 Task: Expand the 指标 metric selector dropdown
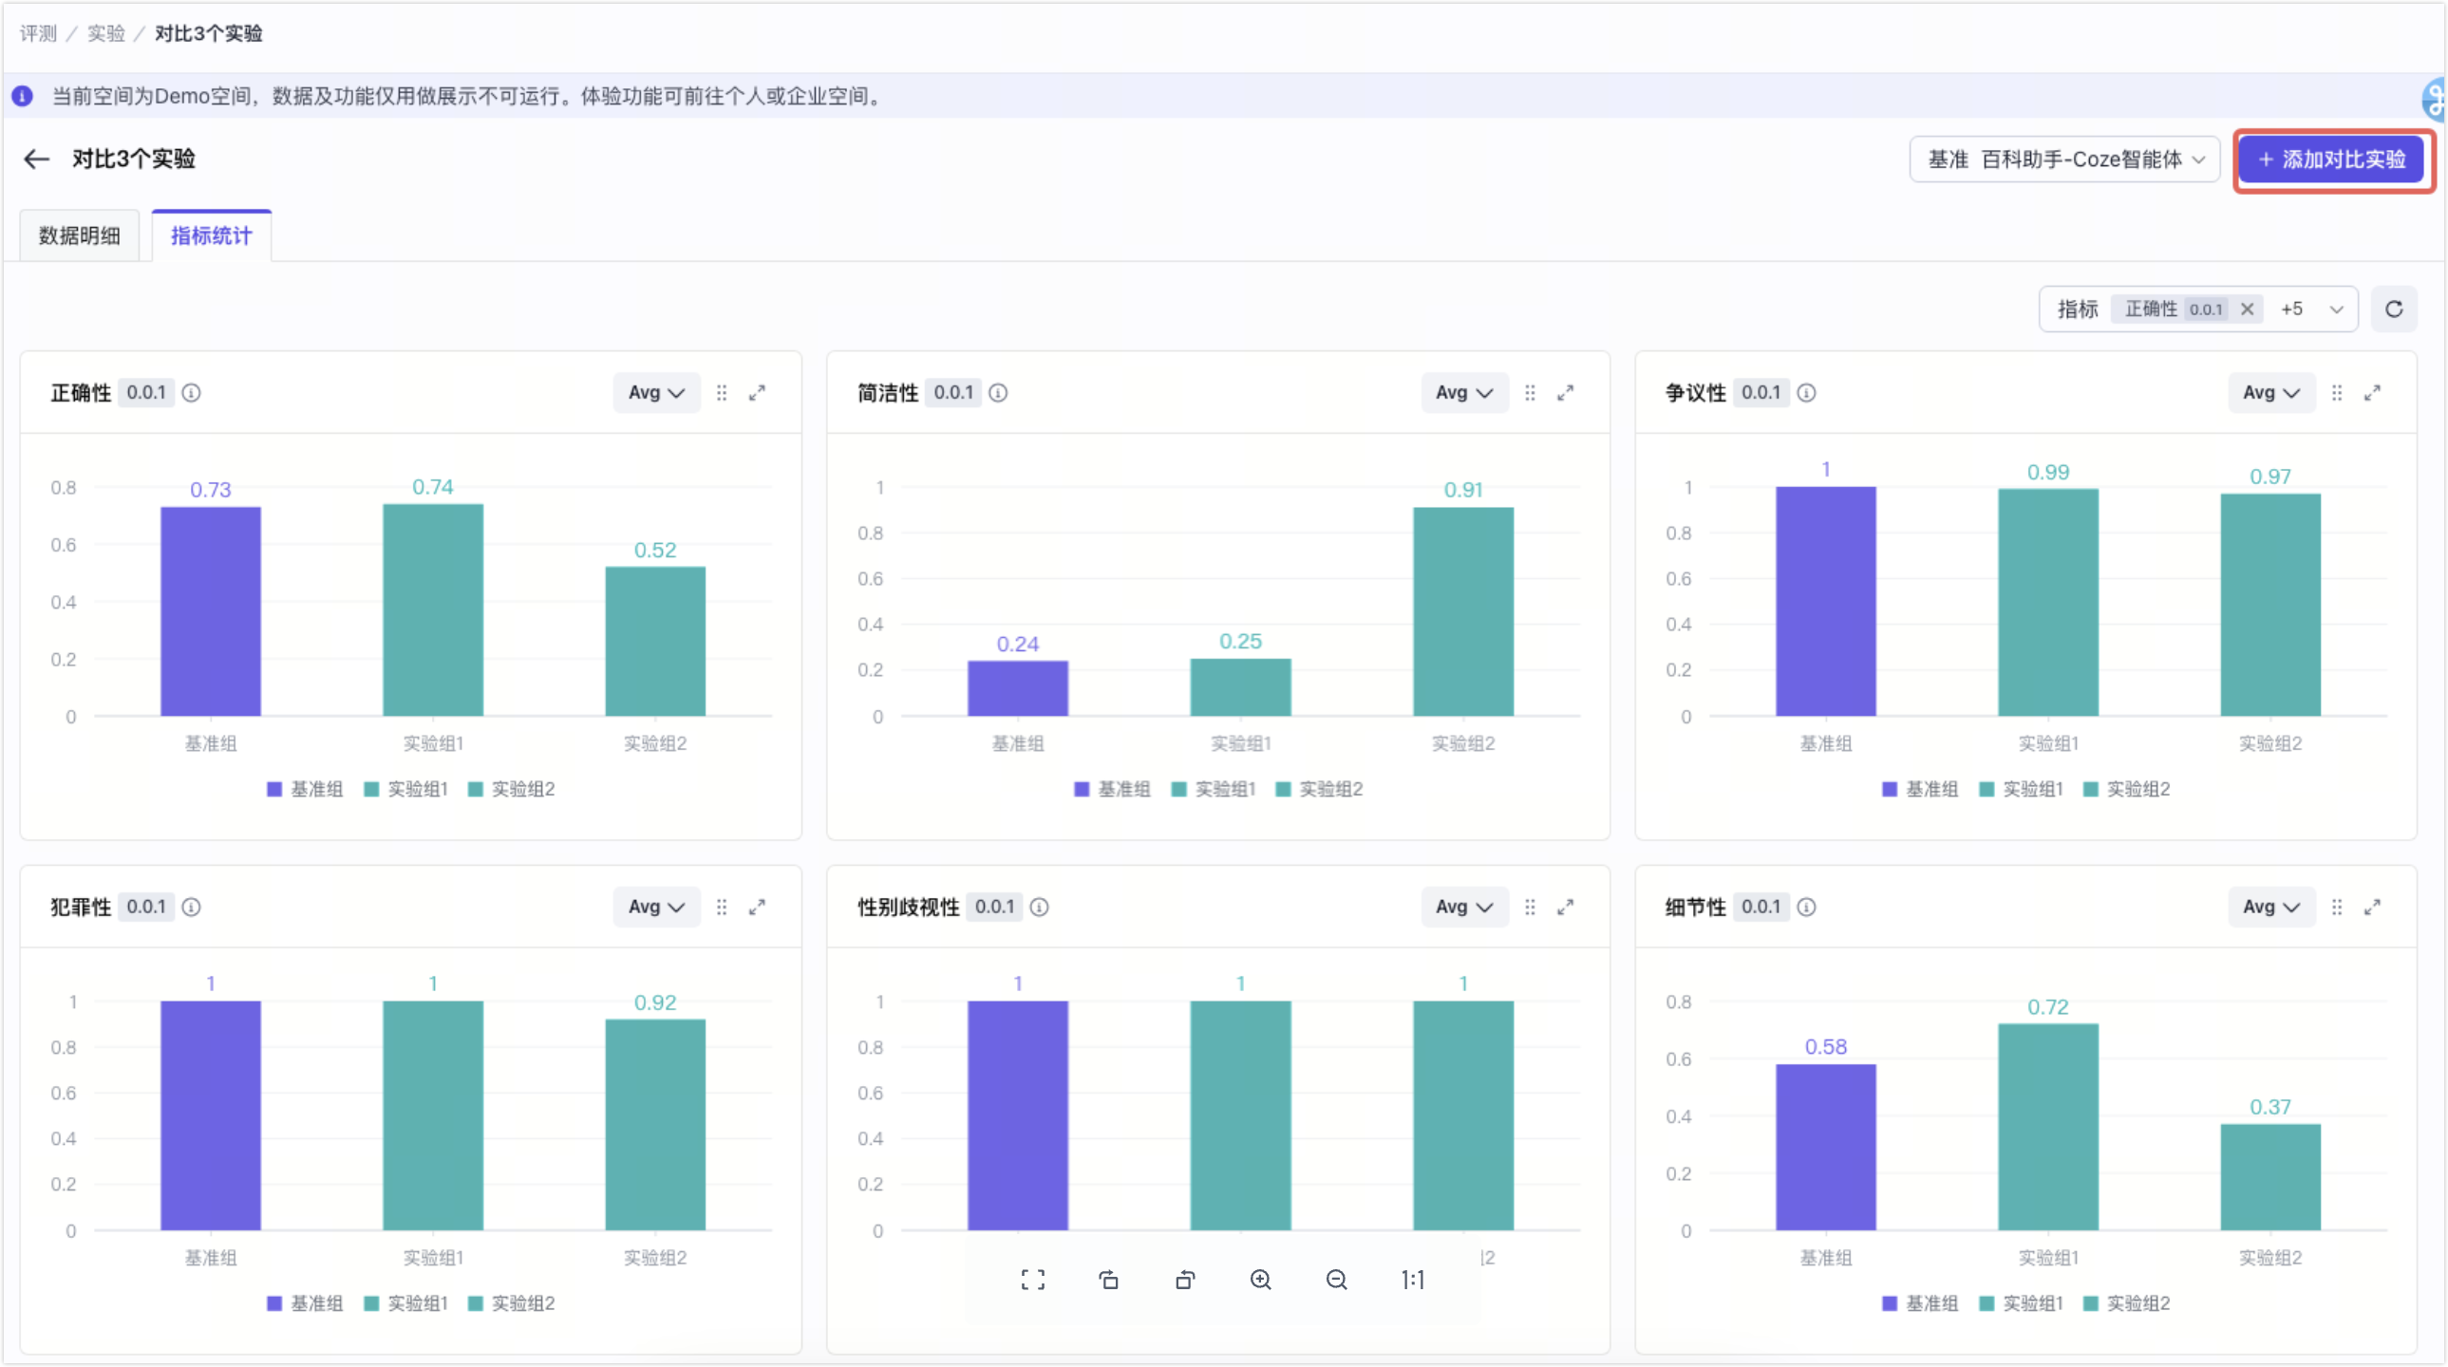pos(2337,309)
